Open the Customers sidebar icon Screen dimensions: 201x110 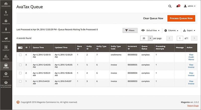(6, 31)
